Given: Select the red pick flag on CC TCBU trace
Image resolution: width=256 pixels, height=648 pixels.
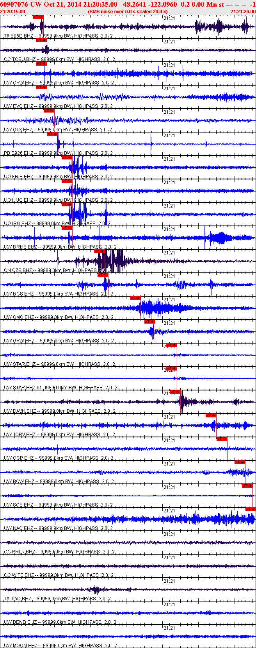Looking at the screenshot, I should pyautogui.click(x=41, y=40).
